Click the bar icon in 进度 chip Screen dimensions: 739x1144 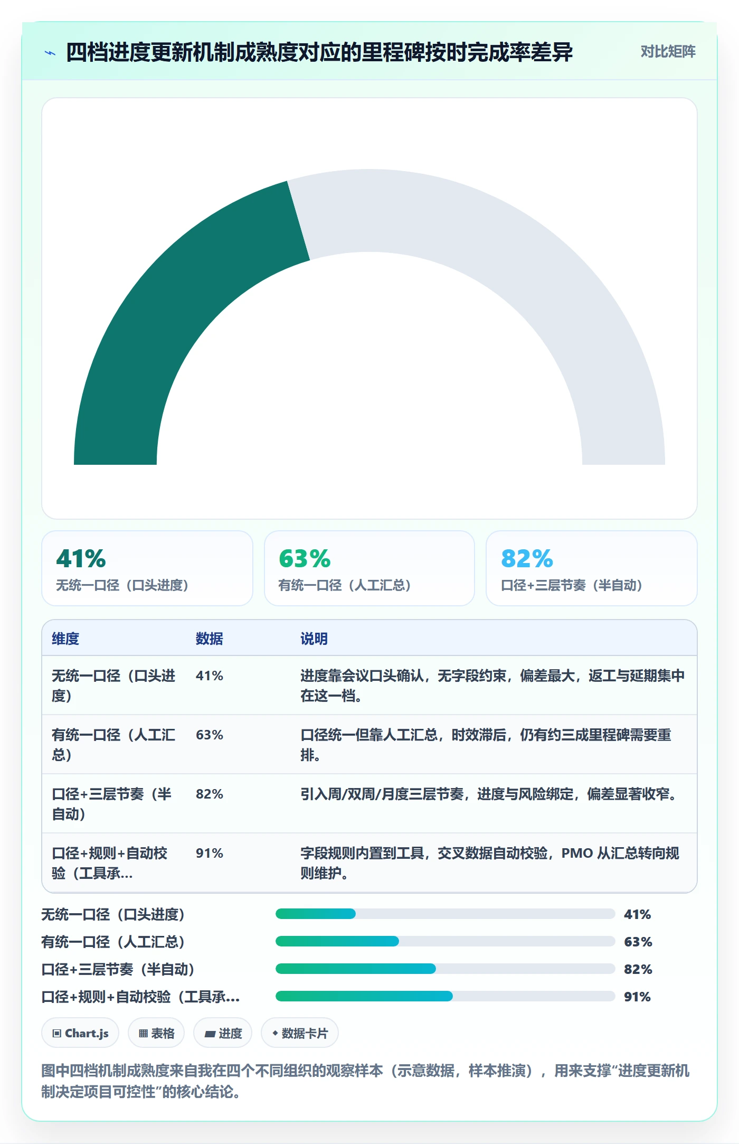210,1034
